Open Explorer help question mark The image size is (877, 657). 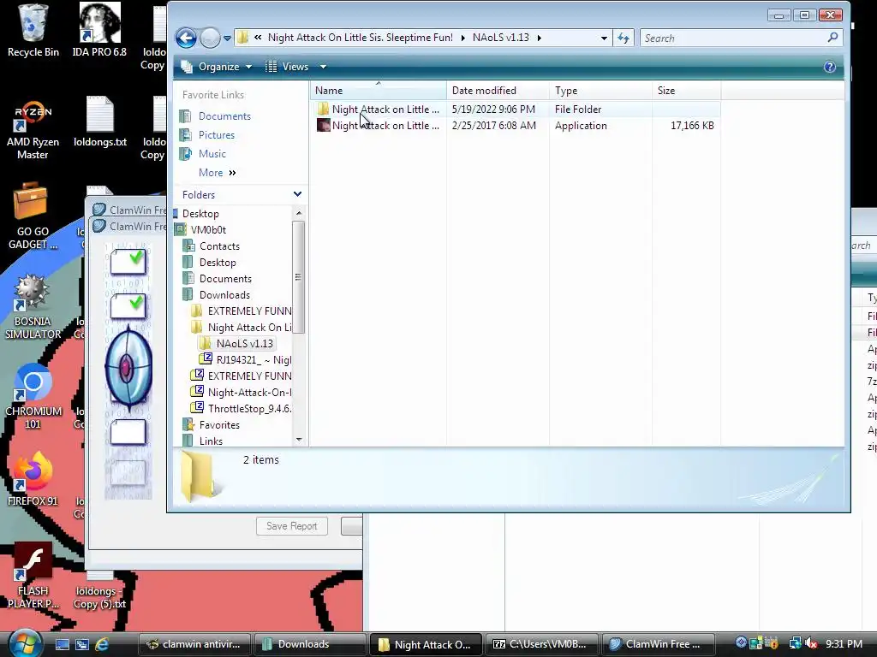pos(829,67)
